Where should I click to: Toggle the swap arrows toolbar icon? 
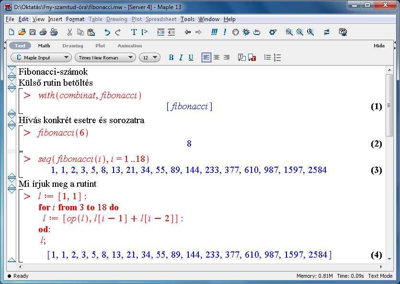tap(327, 32)
